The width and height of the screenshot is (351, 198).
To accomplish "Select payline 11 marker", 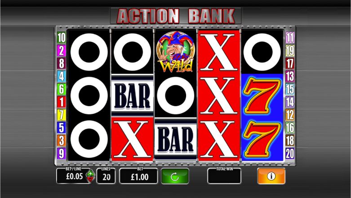I will point(290,37).
